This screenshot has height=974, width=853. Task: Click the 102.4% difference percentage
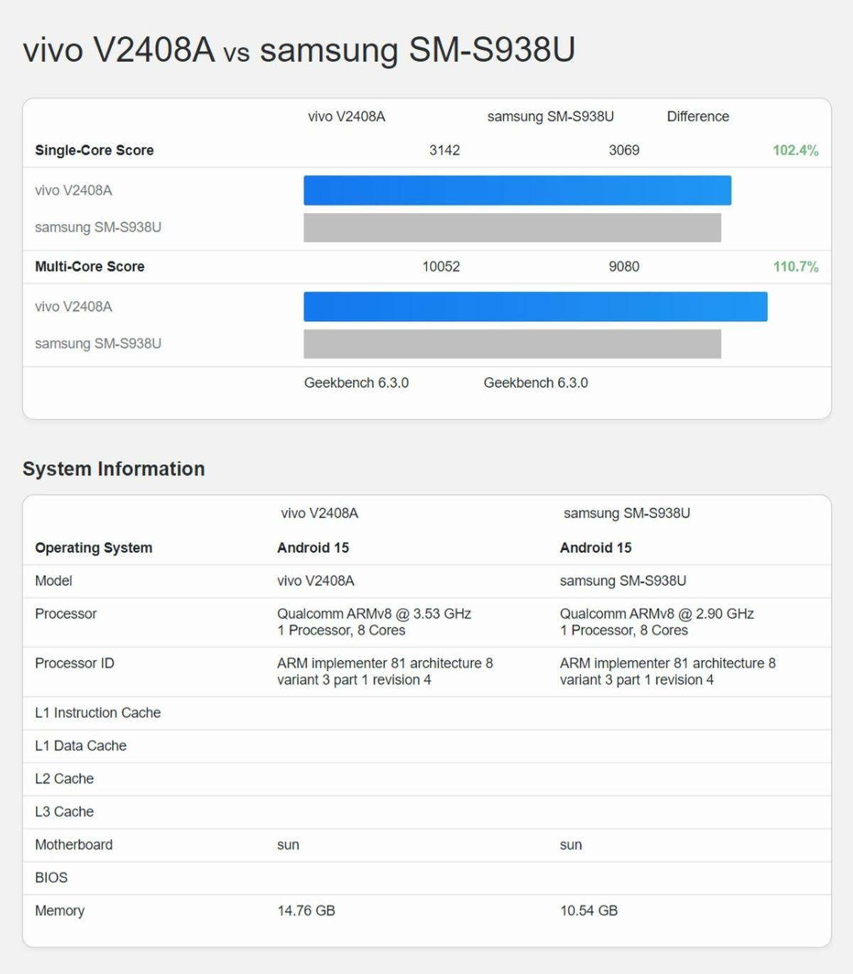click(795, 150)
